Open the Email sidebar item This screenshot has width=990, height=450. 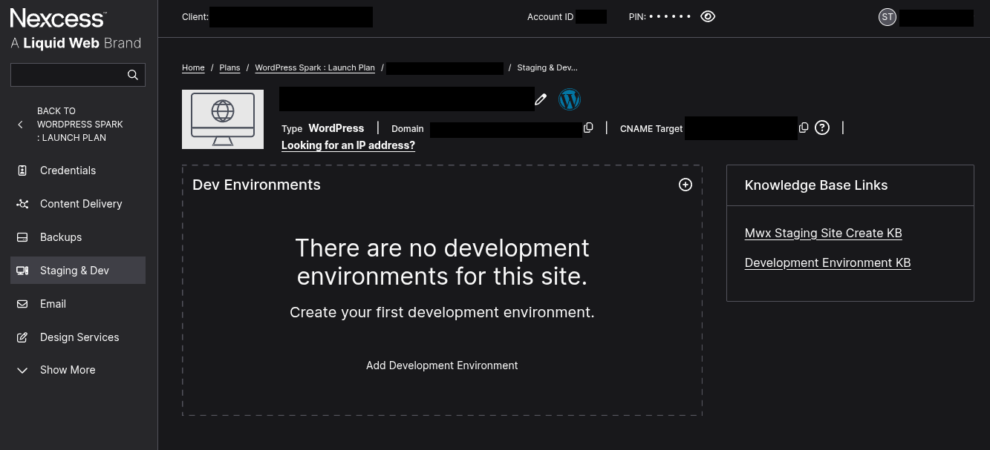coord(53,304)
